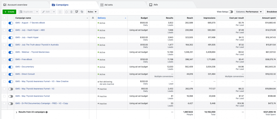The height and width of the screenshot is (119, 277).
Task: Click the warning triangle column header icon
Action: (x=93, y=18)
